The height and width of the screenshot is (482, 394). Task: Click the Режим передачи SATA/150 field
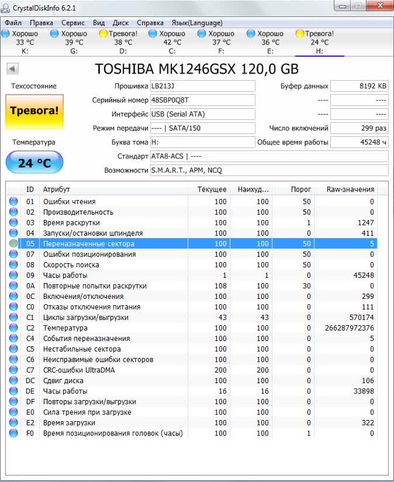click(203, 128)
